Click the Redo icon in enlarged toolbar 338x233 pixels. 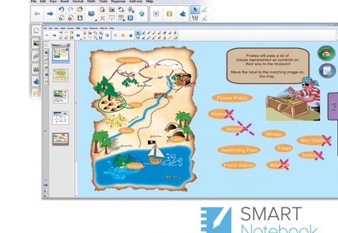[x=71, y=9]
